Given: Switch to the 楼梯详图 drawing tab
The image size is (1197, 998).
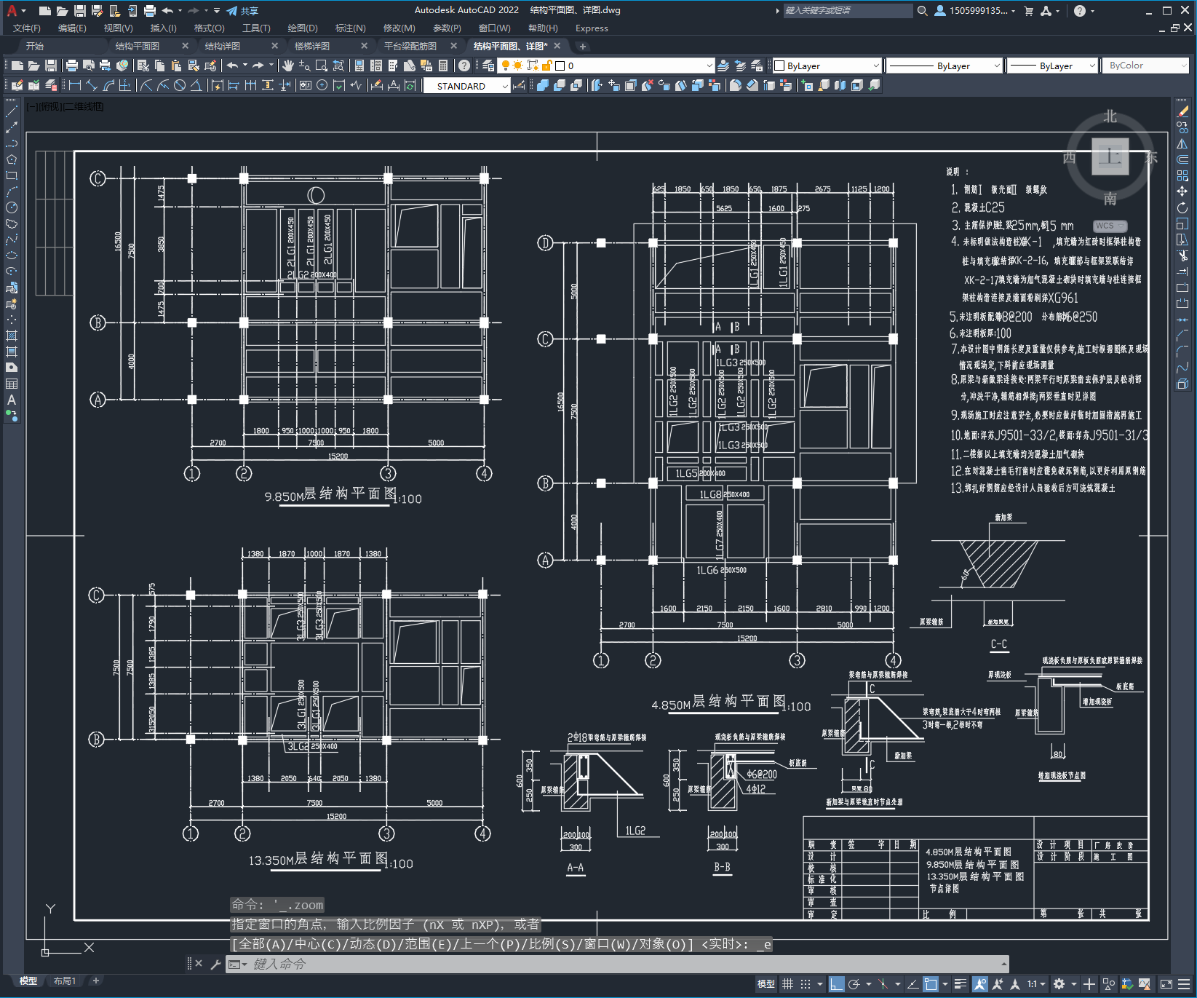Looking at the screenshot, I should pos(312,46).
